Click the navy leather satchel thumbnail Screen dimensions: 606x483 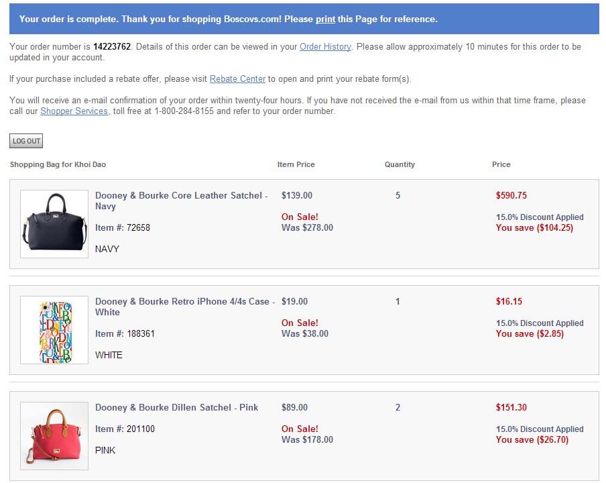click(x=54, y=223)
